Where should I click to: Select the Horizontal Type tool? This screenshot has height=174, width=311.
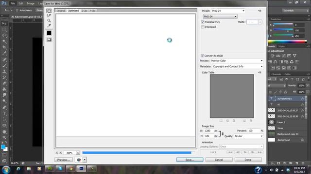click(x=4, y=114)
